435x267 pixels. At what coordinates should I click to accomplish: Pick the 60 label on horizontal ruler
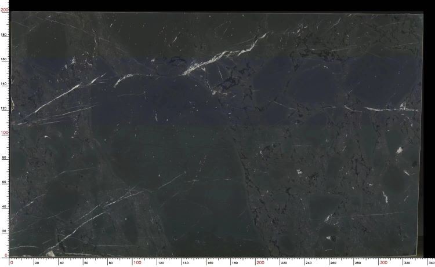tap(86, 262)
